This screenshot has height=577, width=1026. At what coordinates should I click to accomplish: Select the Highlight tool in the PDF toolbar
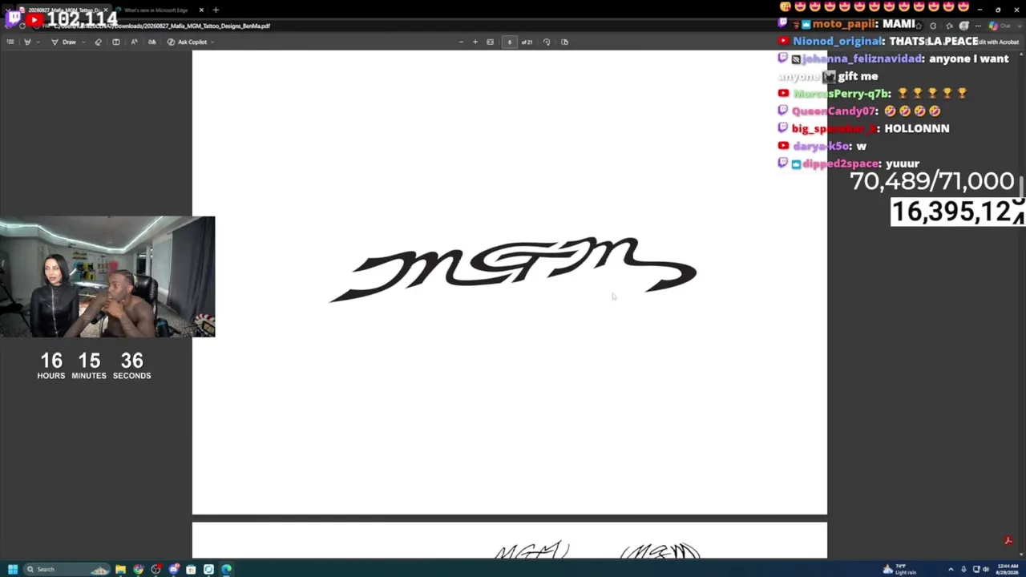(x=27, y=42)
